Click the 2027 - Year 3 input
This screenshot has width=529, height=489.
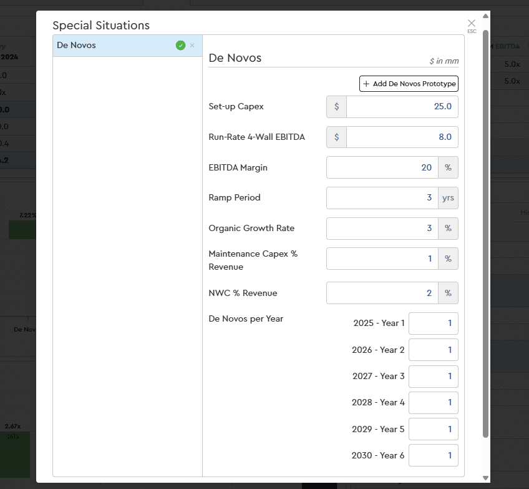point(433,377)
